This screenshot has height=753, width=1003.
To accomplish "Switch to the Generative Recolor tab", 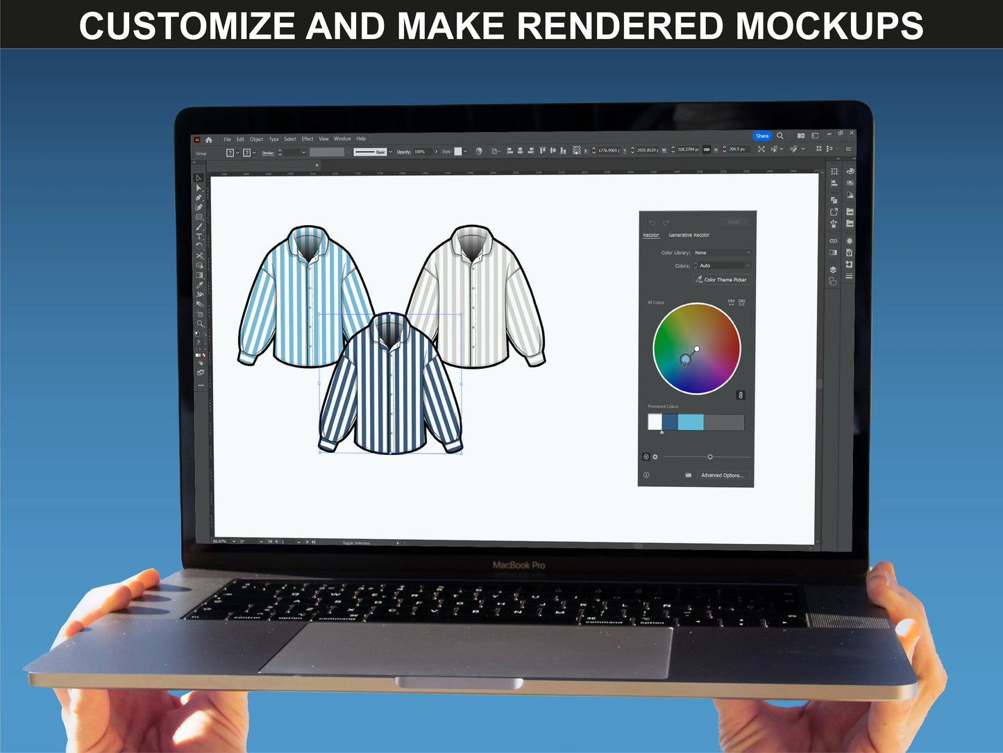I will point(689,235).
